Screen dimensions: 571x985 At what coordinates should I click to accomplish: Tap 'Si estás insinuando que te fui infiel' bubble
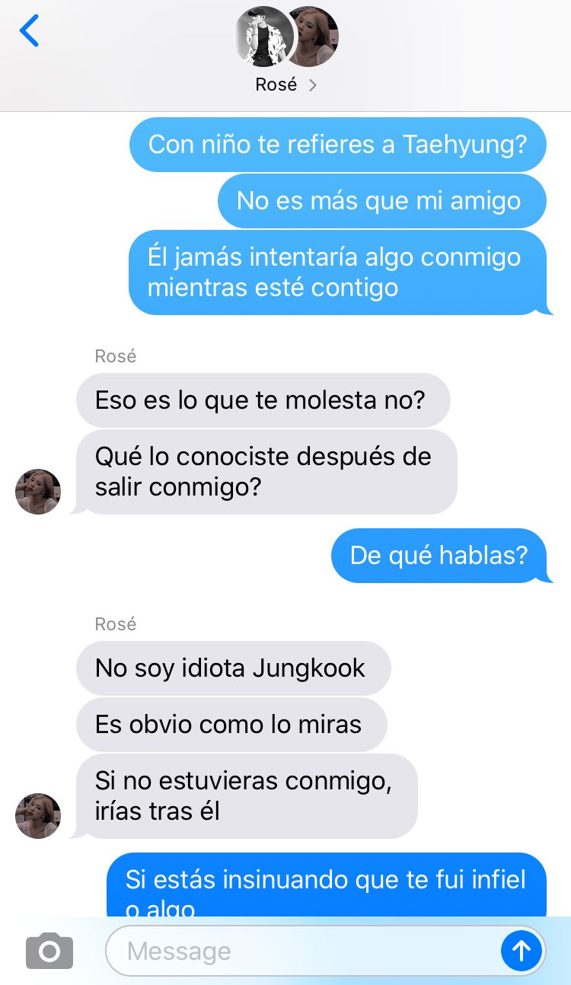[327, 885]
